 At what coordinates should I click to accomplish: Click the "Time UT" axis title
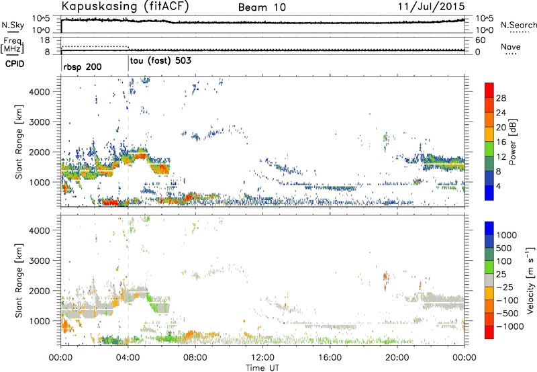click(x=262, y=368)
